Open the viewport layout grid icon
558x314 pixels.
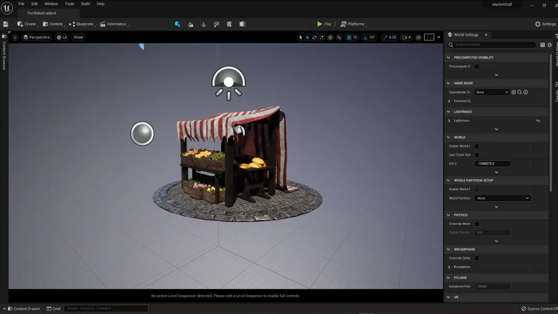pyautogui.click(x=429, y=37)
